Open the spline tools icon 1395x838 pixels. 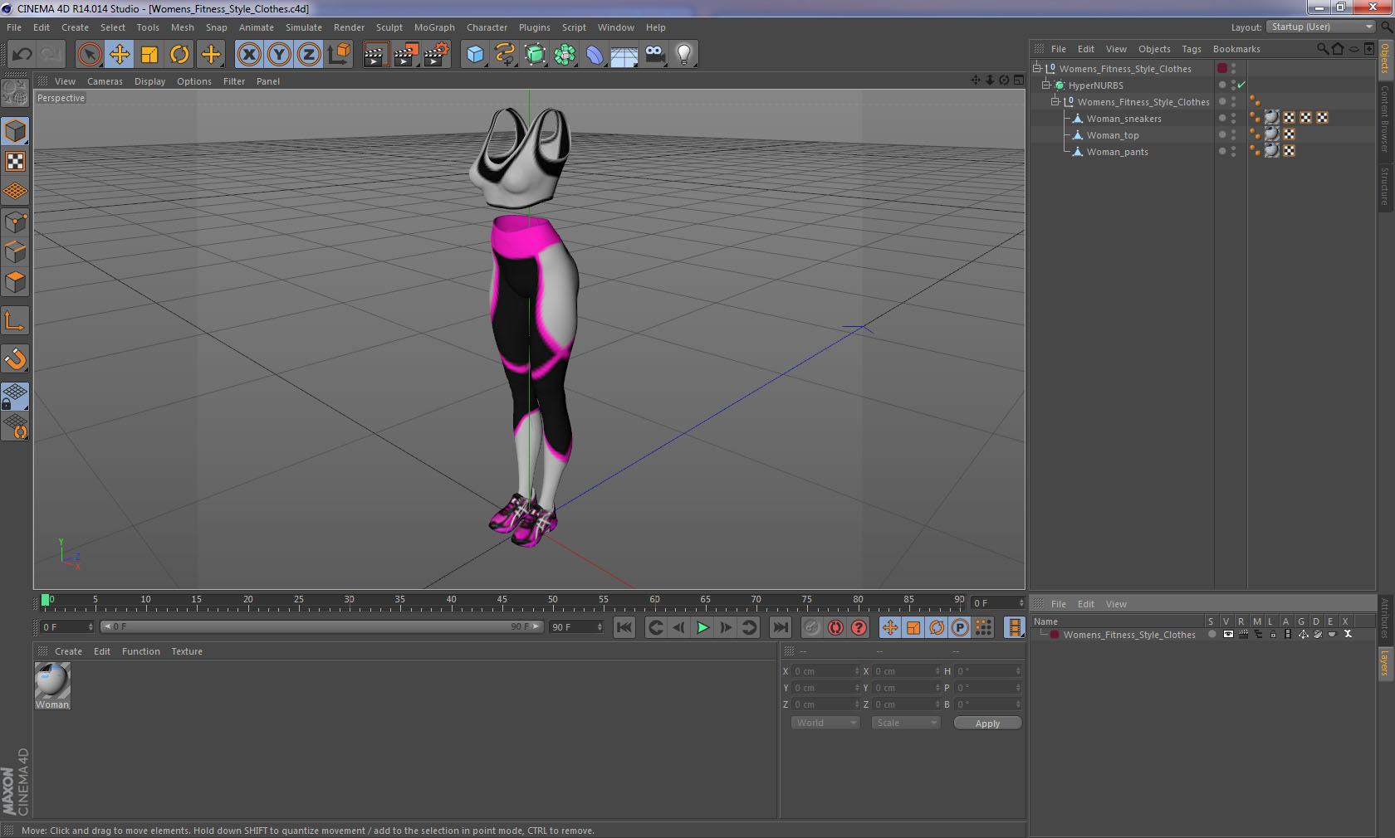pyautogui.click(x=505, y=55)
